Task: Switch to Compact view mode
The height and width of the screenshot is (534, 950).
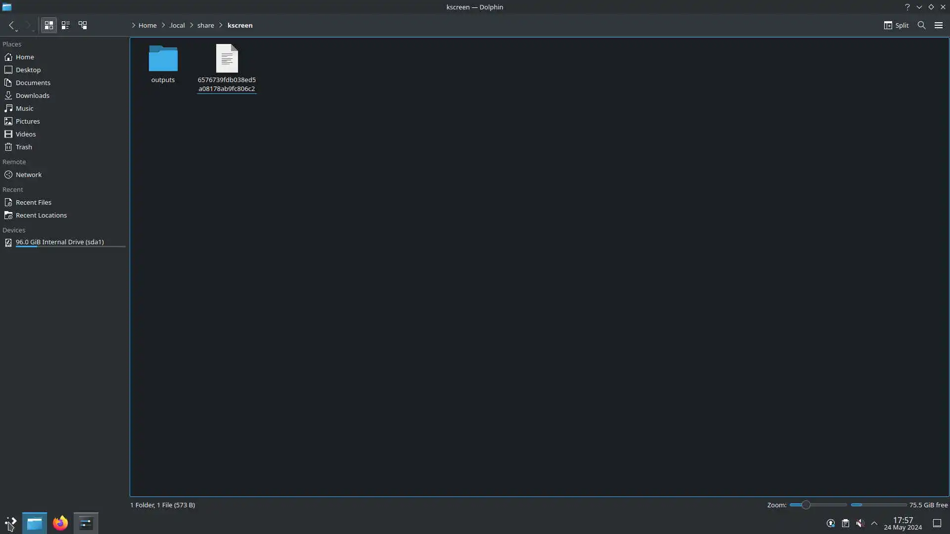Action: (65, 25)
